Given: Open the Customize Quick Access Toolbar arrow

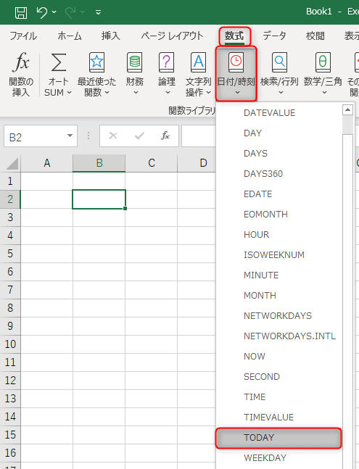Looking at the screenshot, I should [x=98, y=12].
